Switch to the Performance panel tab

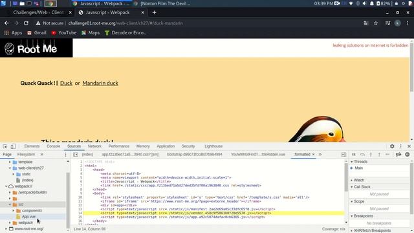click(x=119, y=146)
